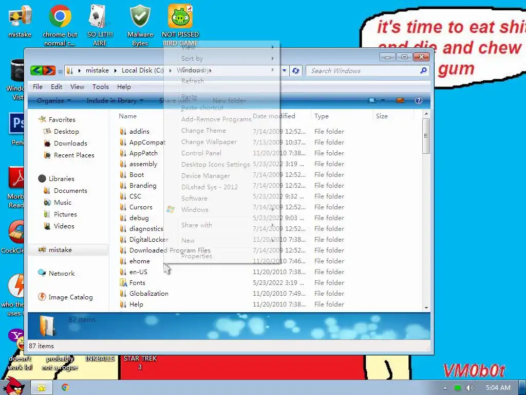526x395 pixels.
Task: Show hidden tray icons arrow
Action: click(445, 388)
